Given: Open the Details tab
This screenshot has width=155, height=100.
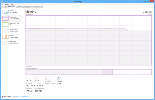Looking at the screenshot, I should (35, 7).
